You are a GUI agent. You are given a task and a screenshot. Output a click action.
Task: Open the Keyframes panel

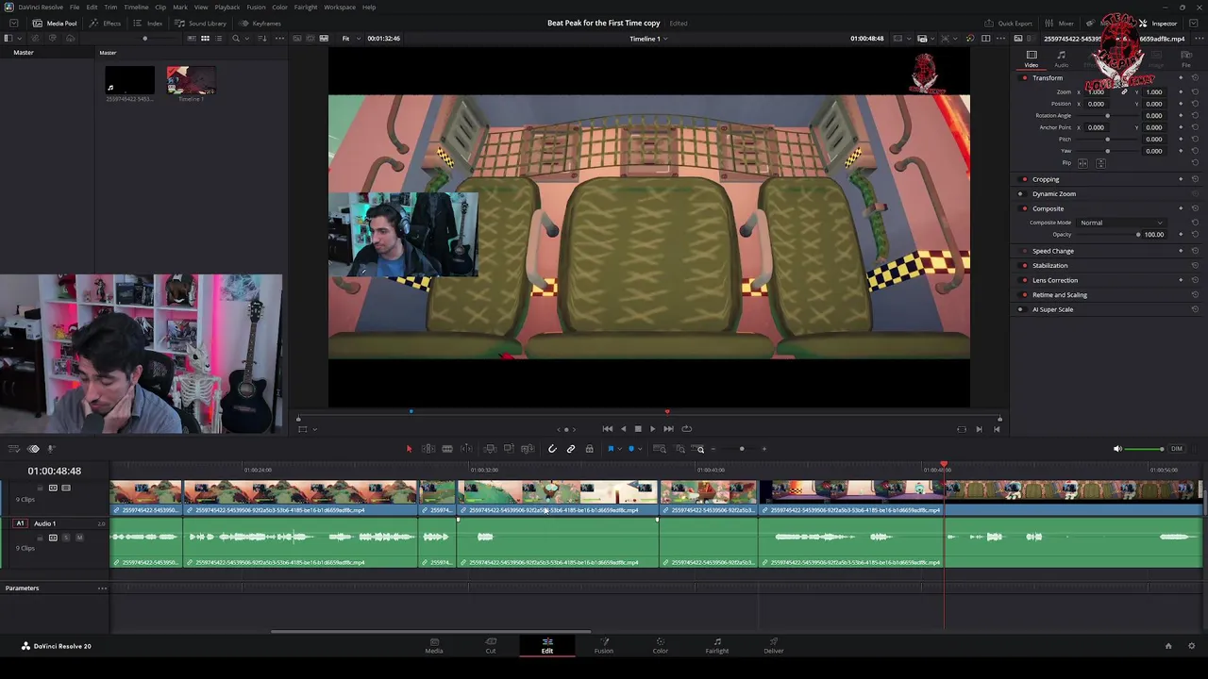260,23
